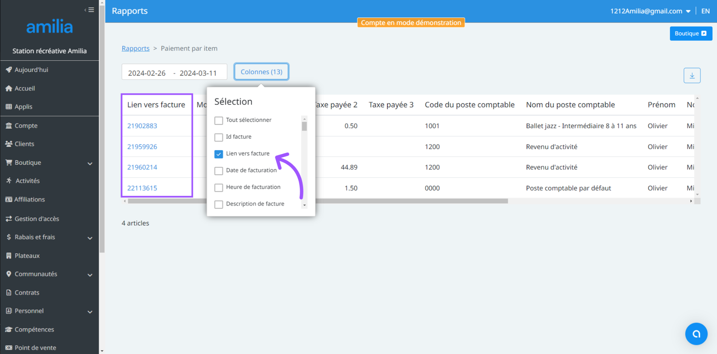Expand the Boutique sidebar submenu chevron

[90, 164]
